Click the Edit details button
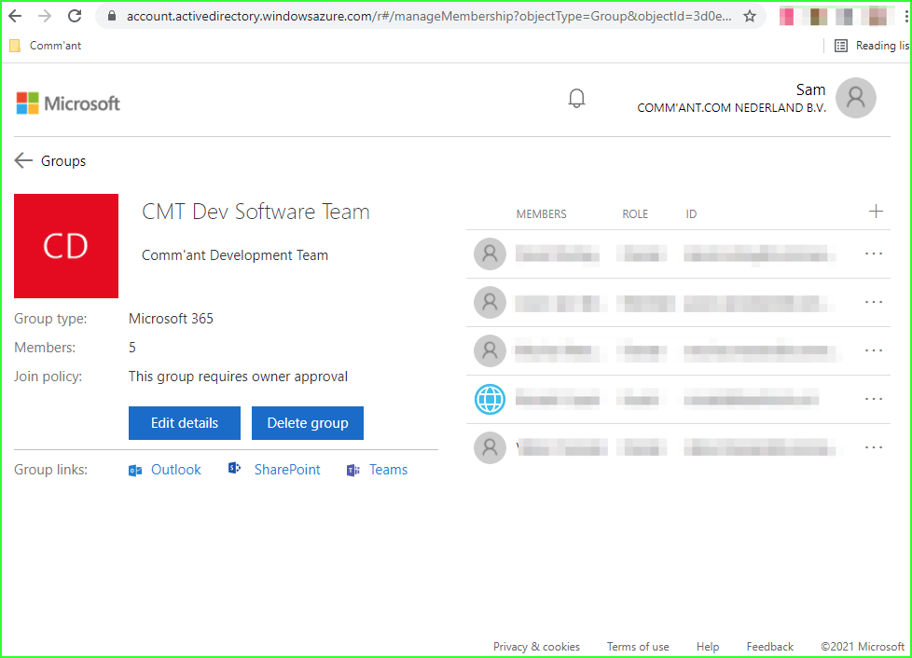Viewport: 912px width, 658px height. coord(185,423)
